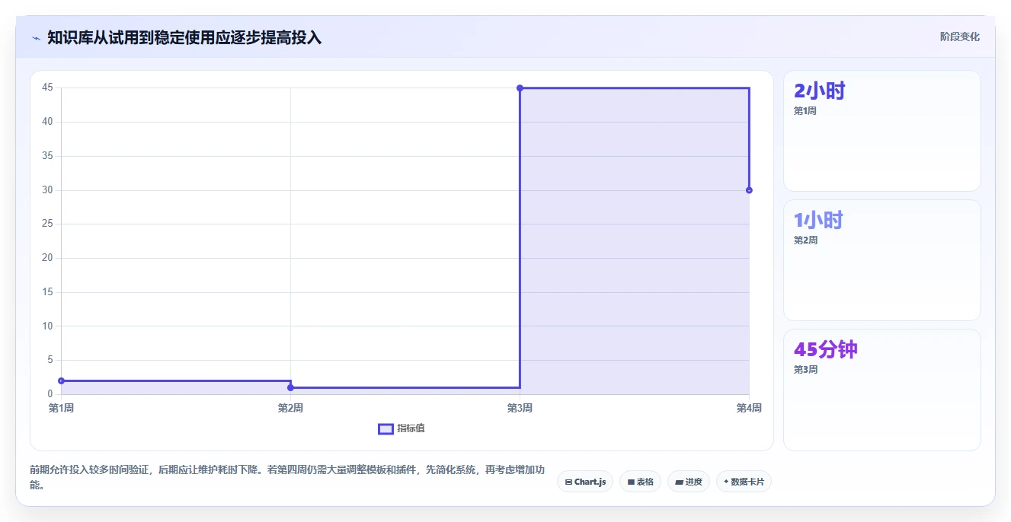
Task: Click the 1小时 value text
Action: pos(818,221)
